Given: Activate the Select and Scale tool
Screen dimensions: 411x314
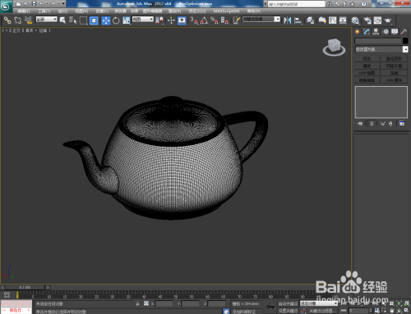Looking at the screenshot, I should coord(127,20).
